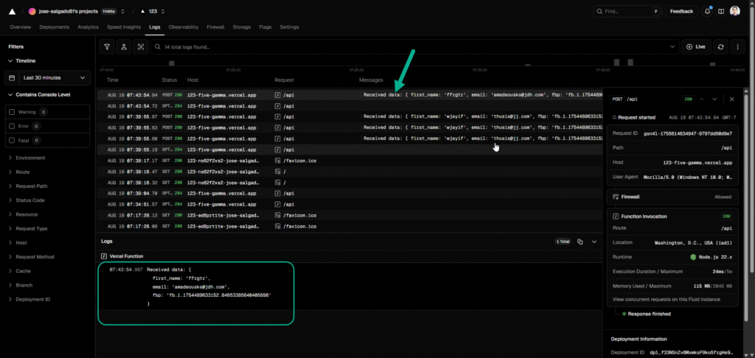This screenshot has width=755, height=358.
Task: Click the user filter icon in logs toolbar
Action: [x=124, y=46]
